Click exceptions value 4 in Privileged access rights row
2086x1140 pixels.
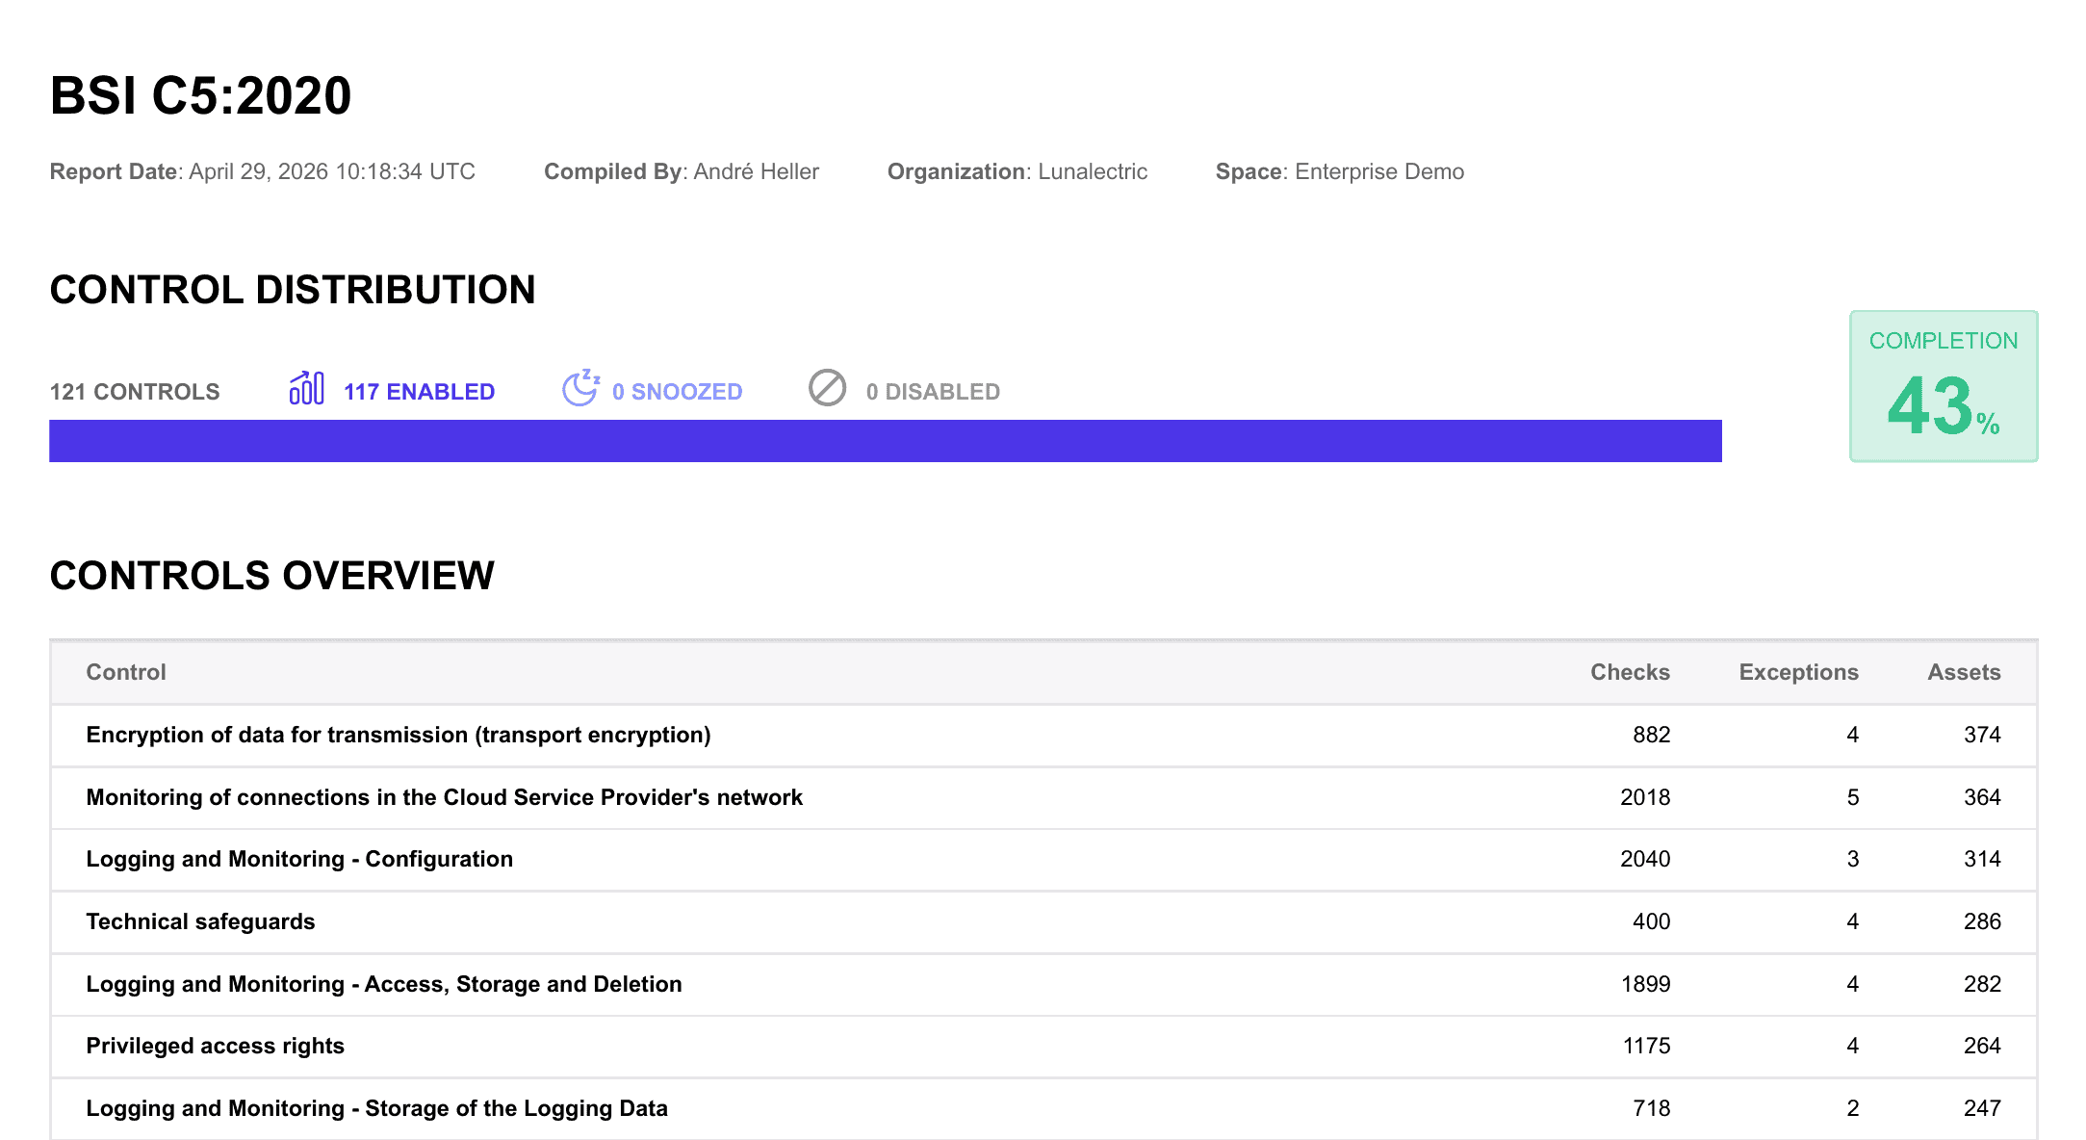[x=1852, y=1046]
